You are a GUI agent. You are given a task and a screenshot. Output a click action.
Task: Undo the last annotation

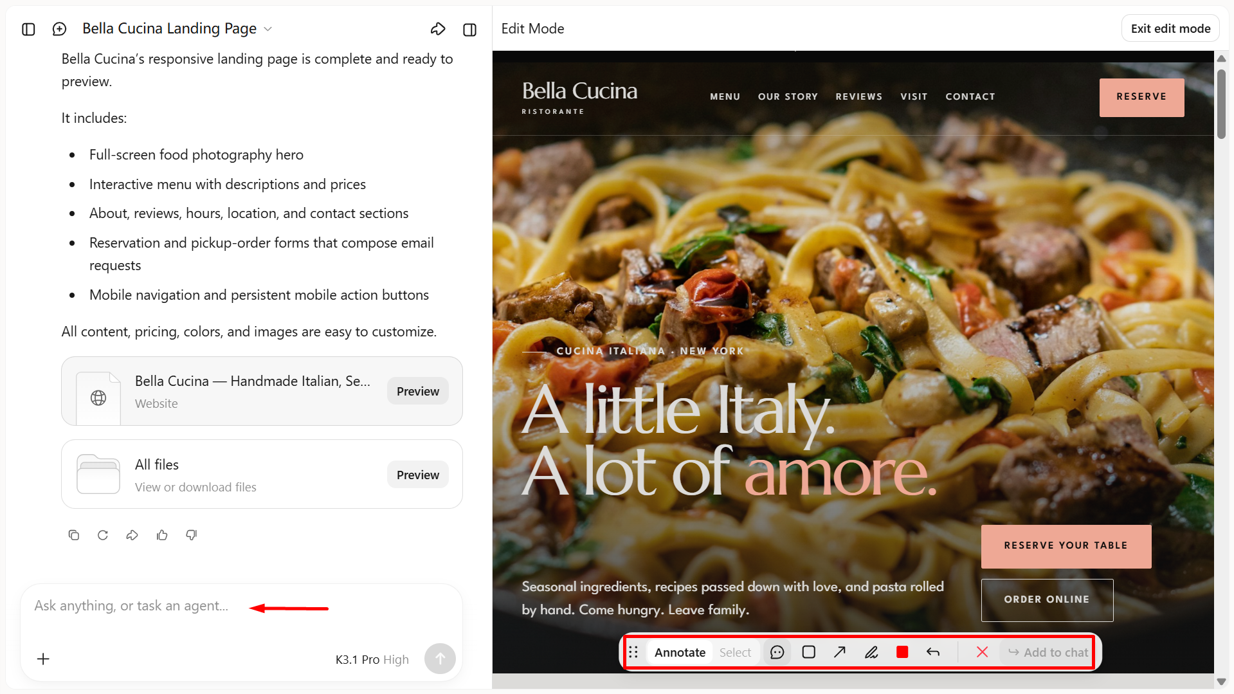[933, 652]
